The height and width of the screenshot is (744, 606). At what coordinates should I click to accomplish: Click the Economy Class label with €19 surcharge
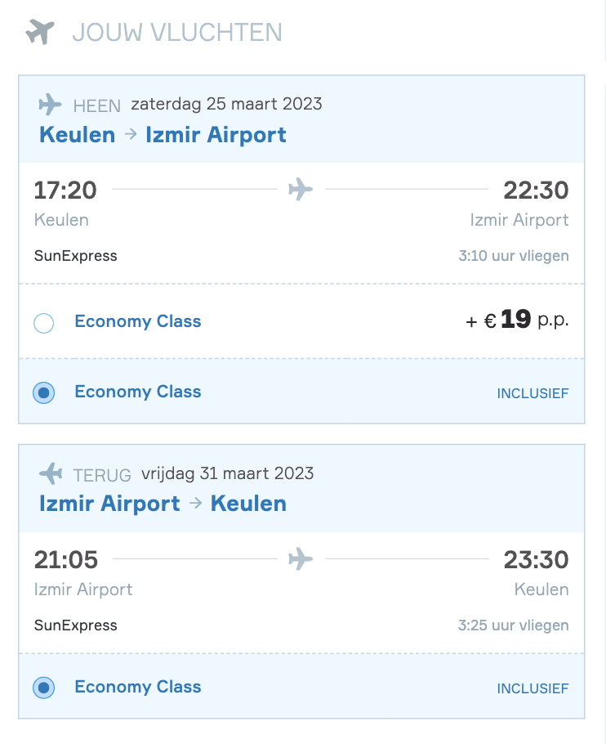(138, 321)
